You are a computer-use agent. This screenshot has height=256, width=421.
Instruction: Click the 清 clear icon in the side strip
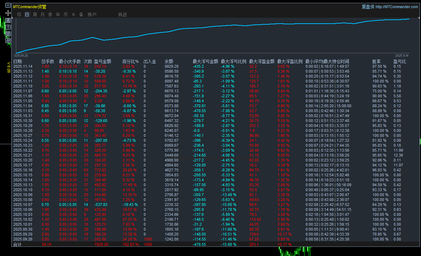[8, 20]
